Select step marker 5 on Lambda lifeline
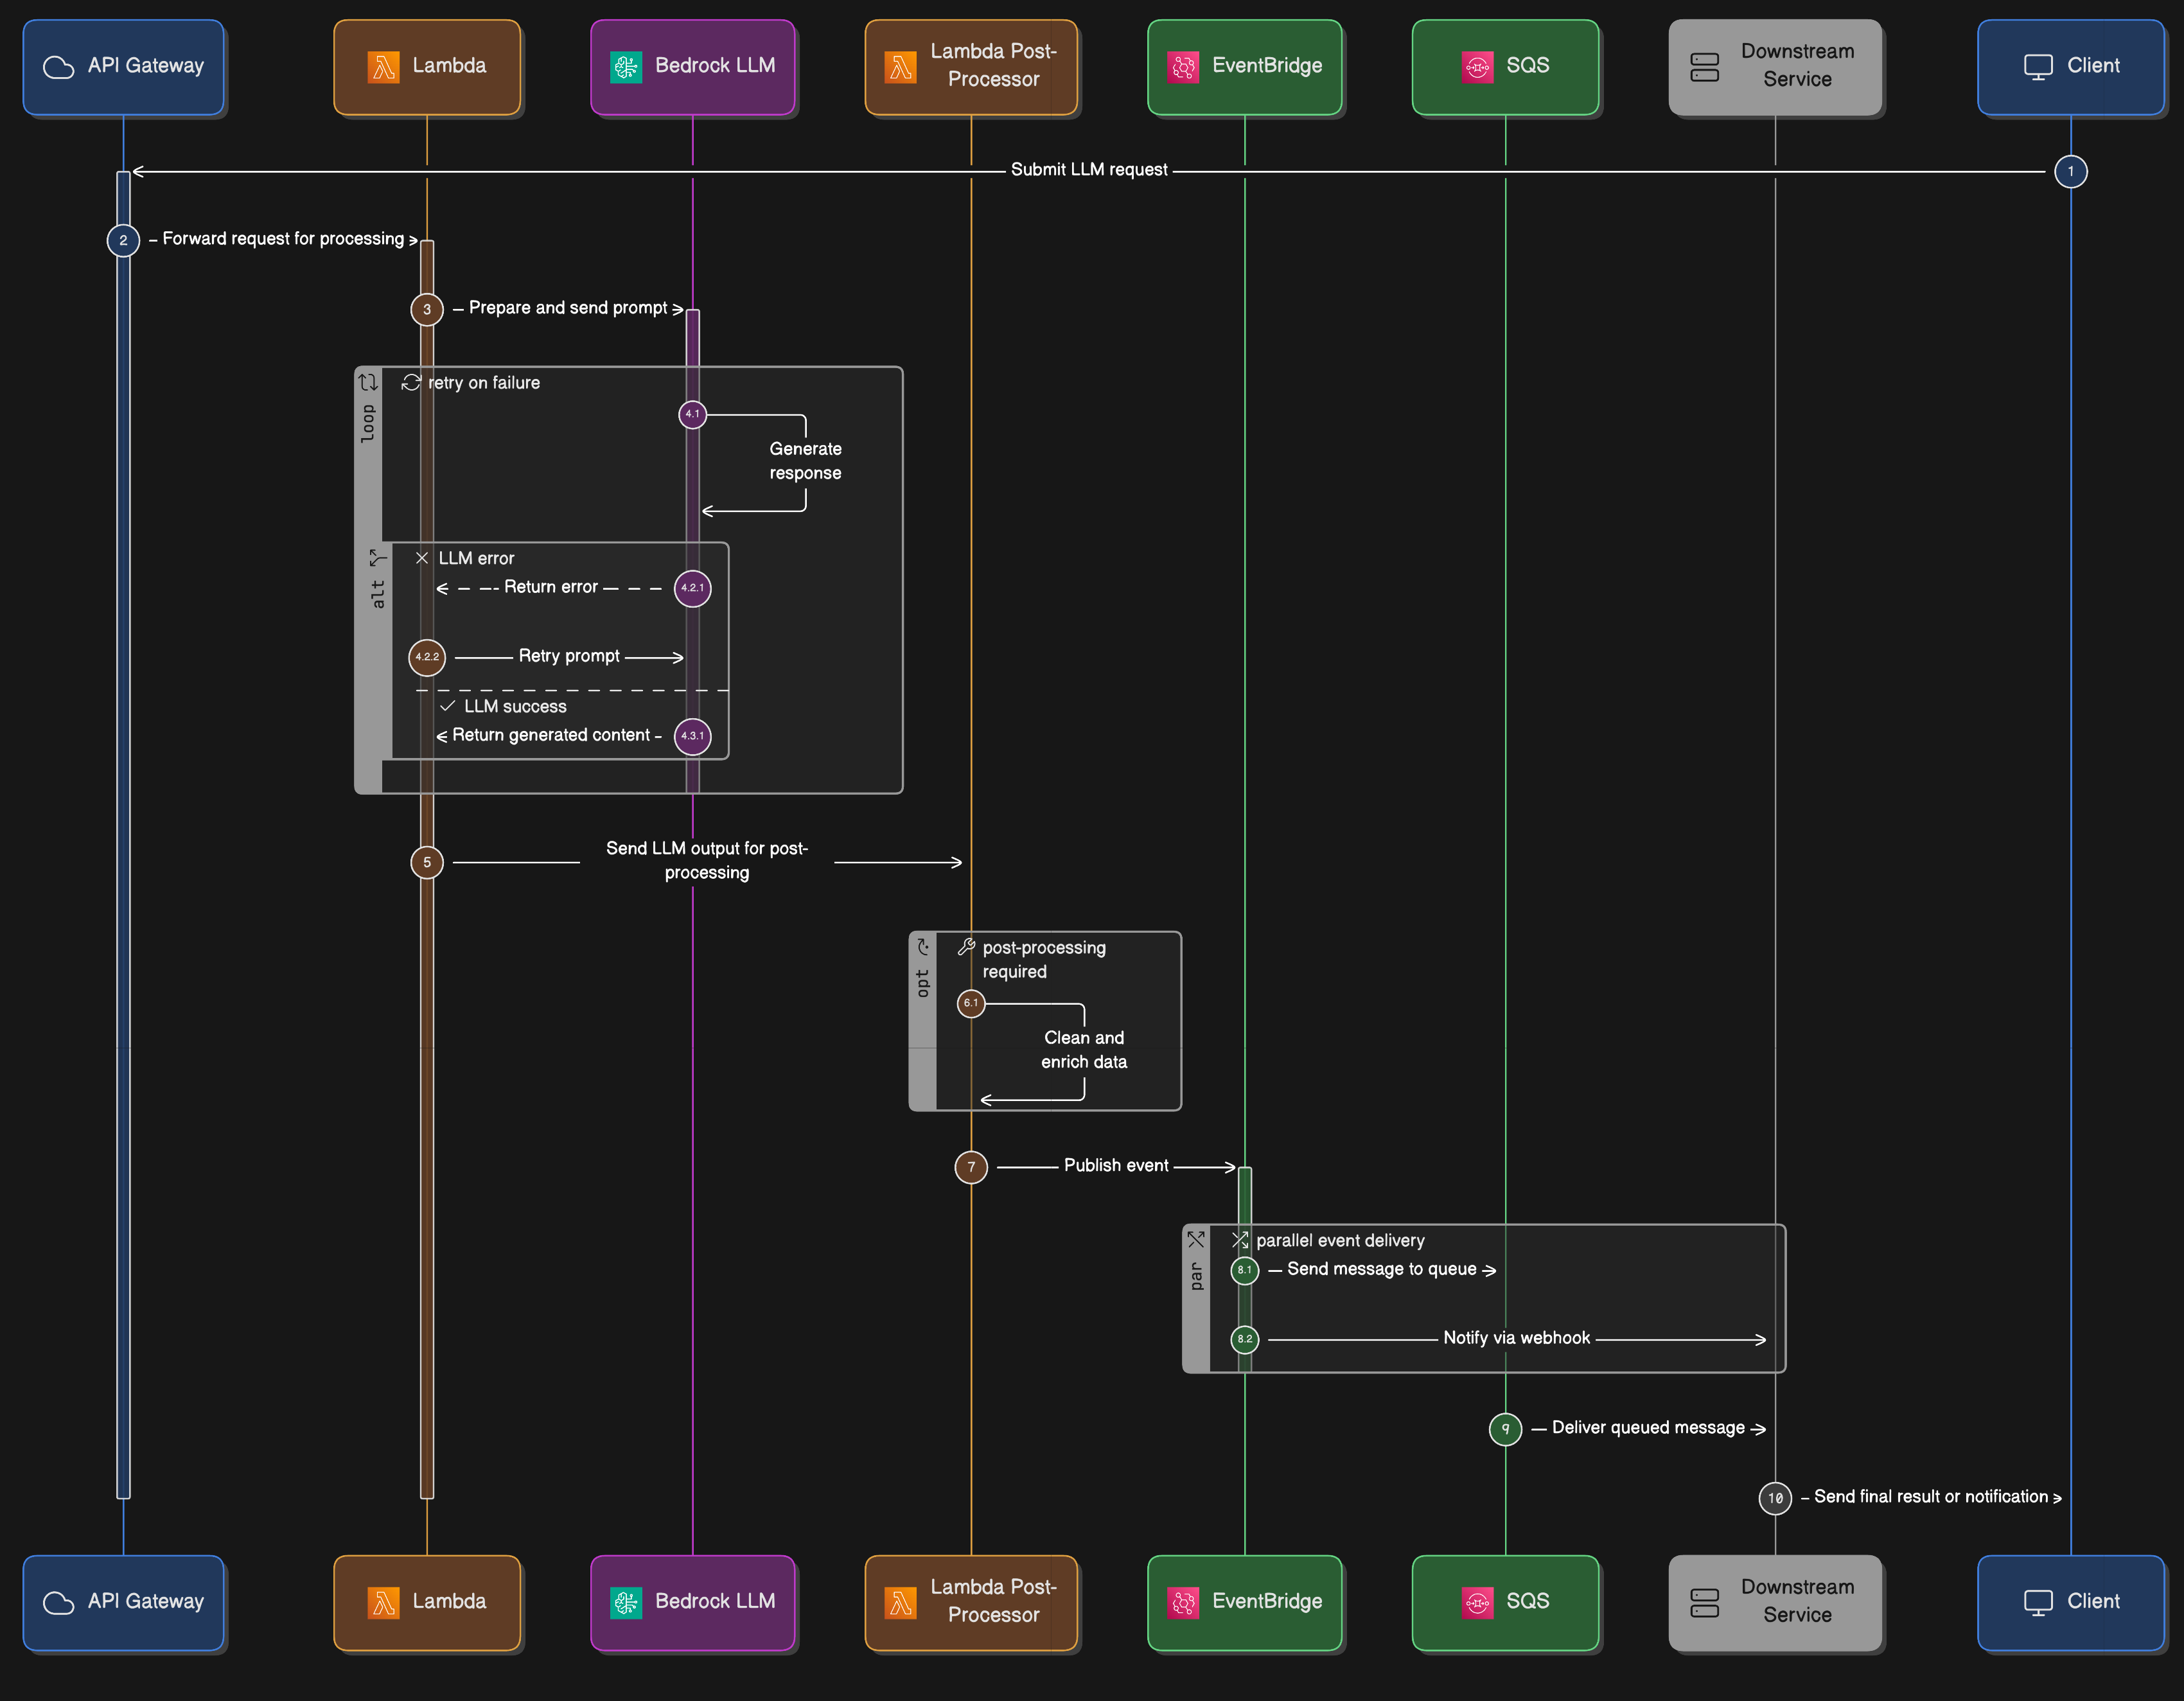Image resolution: width=2184 pixels, height=1701 pixels. [427, 862]
